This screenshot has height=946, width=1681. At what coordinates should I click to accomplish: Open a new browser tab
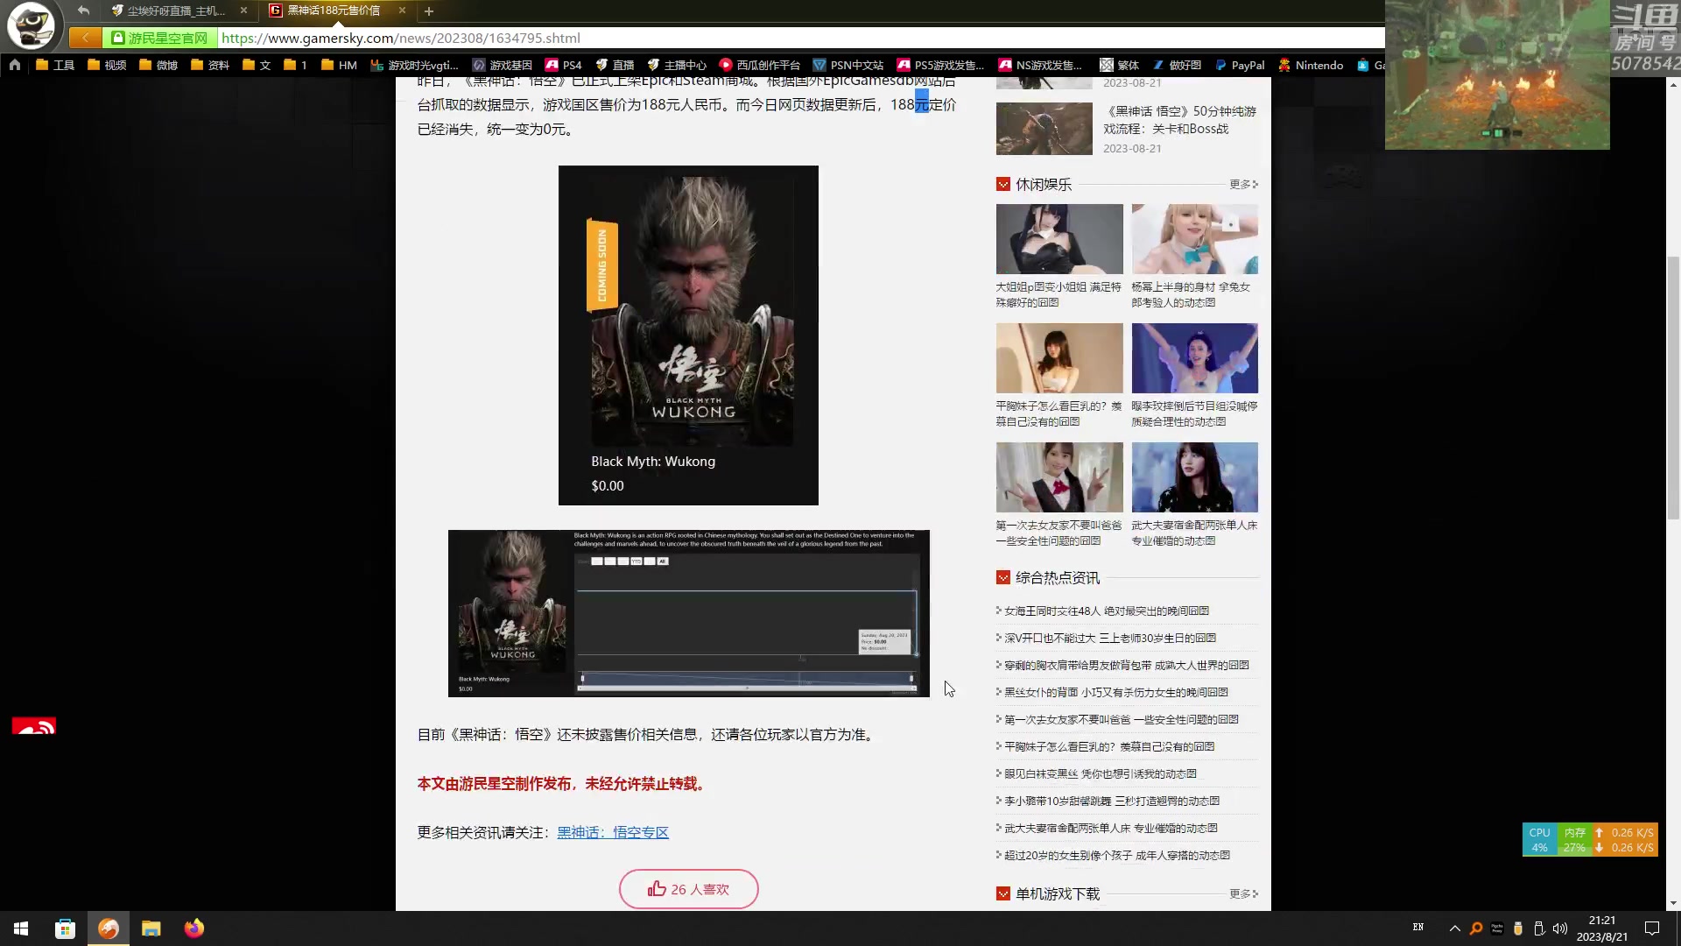coord(429,11)
